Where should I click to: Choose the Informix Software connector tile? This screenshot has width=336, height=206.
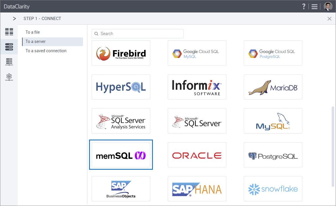tap(197, 87)
